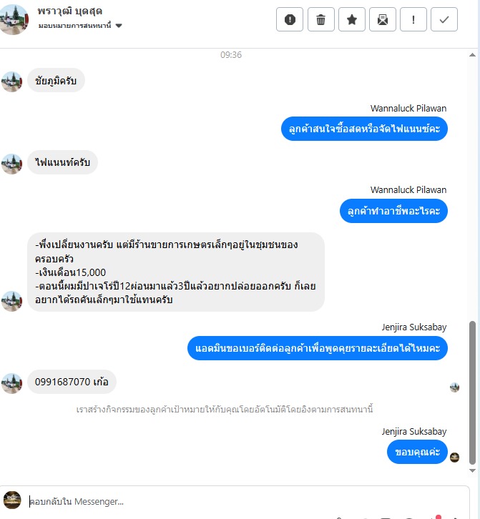
Task: Mark conversation as unread with envelope icon
Action: pyautogui.click(x=382, y=19)
